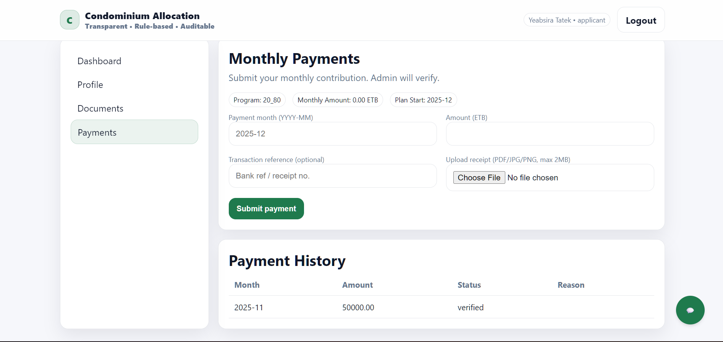Open the Dashboard sidebar item
723x342 pixels.
click(x=134, y=61)
